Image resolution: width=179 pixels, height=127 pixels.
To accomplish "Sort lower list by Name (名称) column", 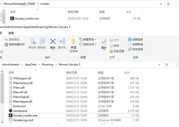I will pyautogui.click(x=11, y=73).
